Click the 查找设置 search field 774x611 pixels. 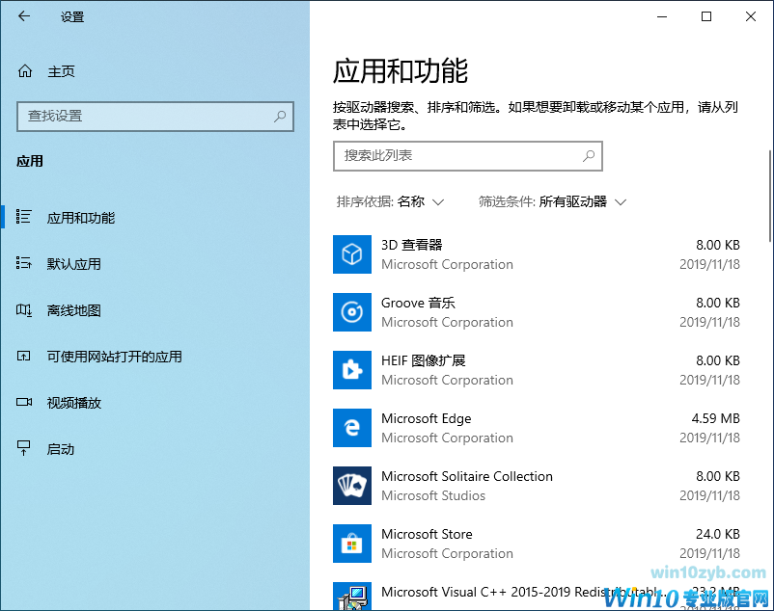145,116
